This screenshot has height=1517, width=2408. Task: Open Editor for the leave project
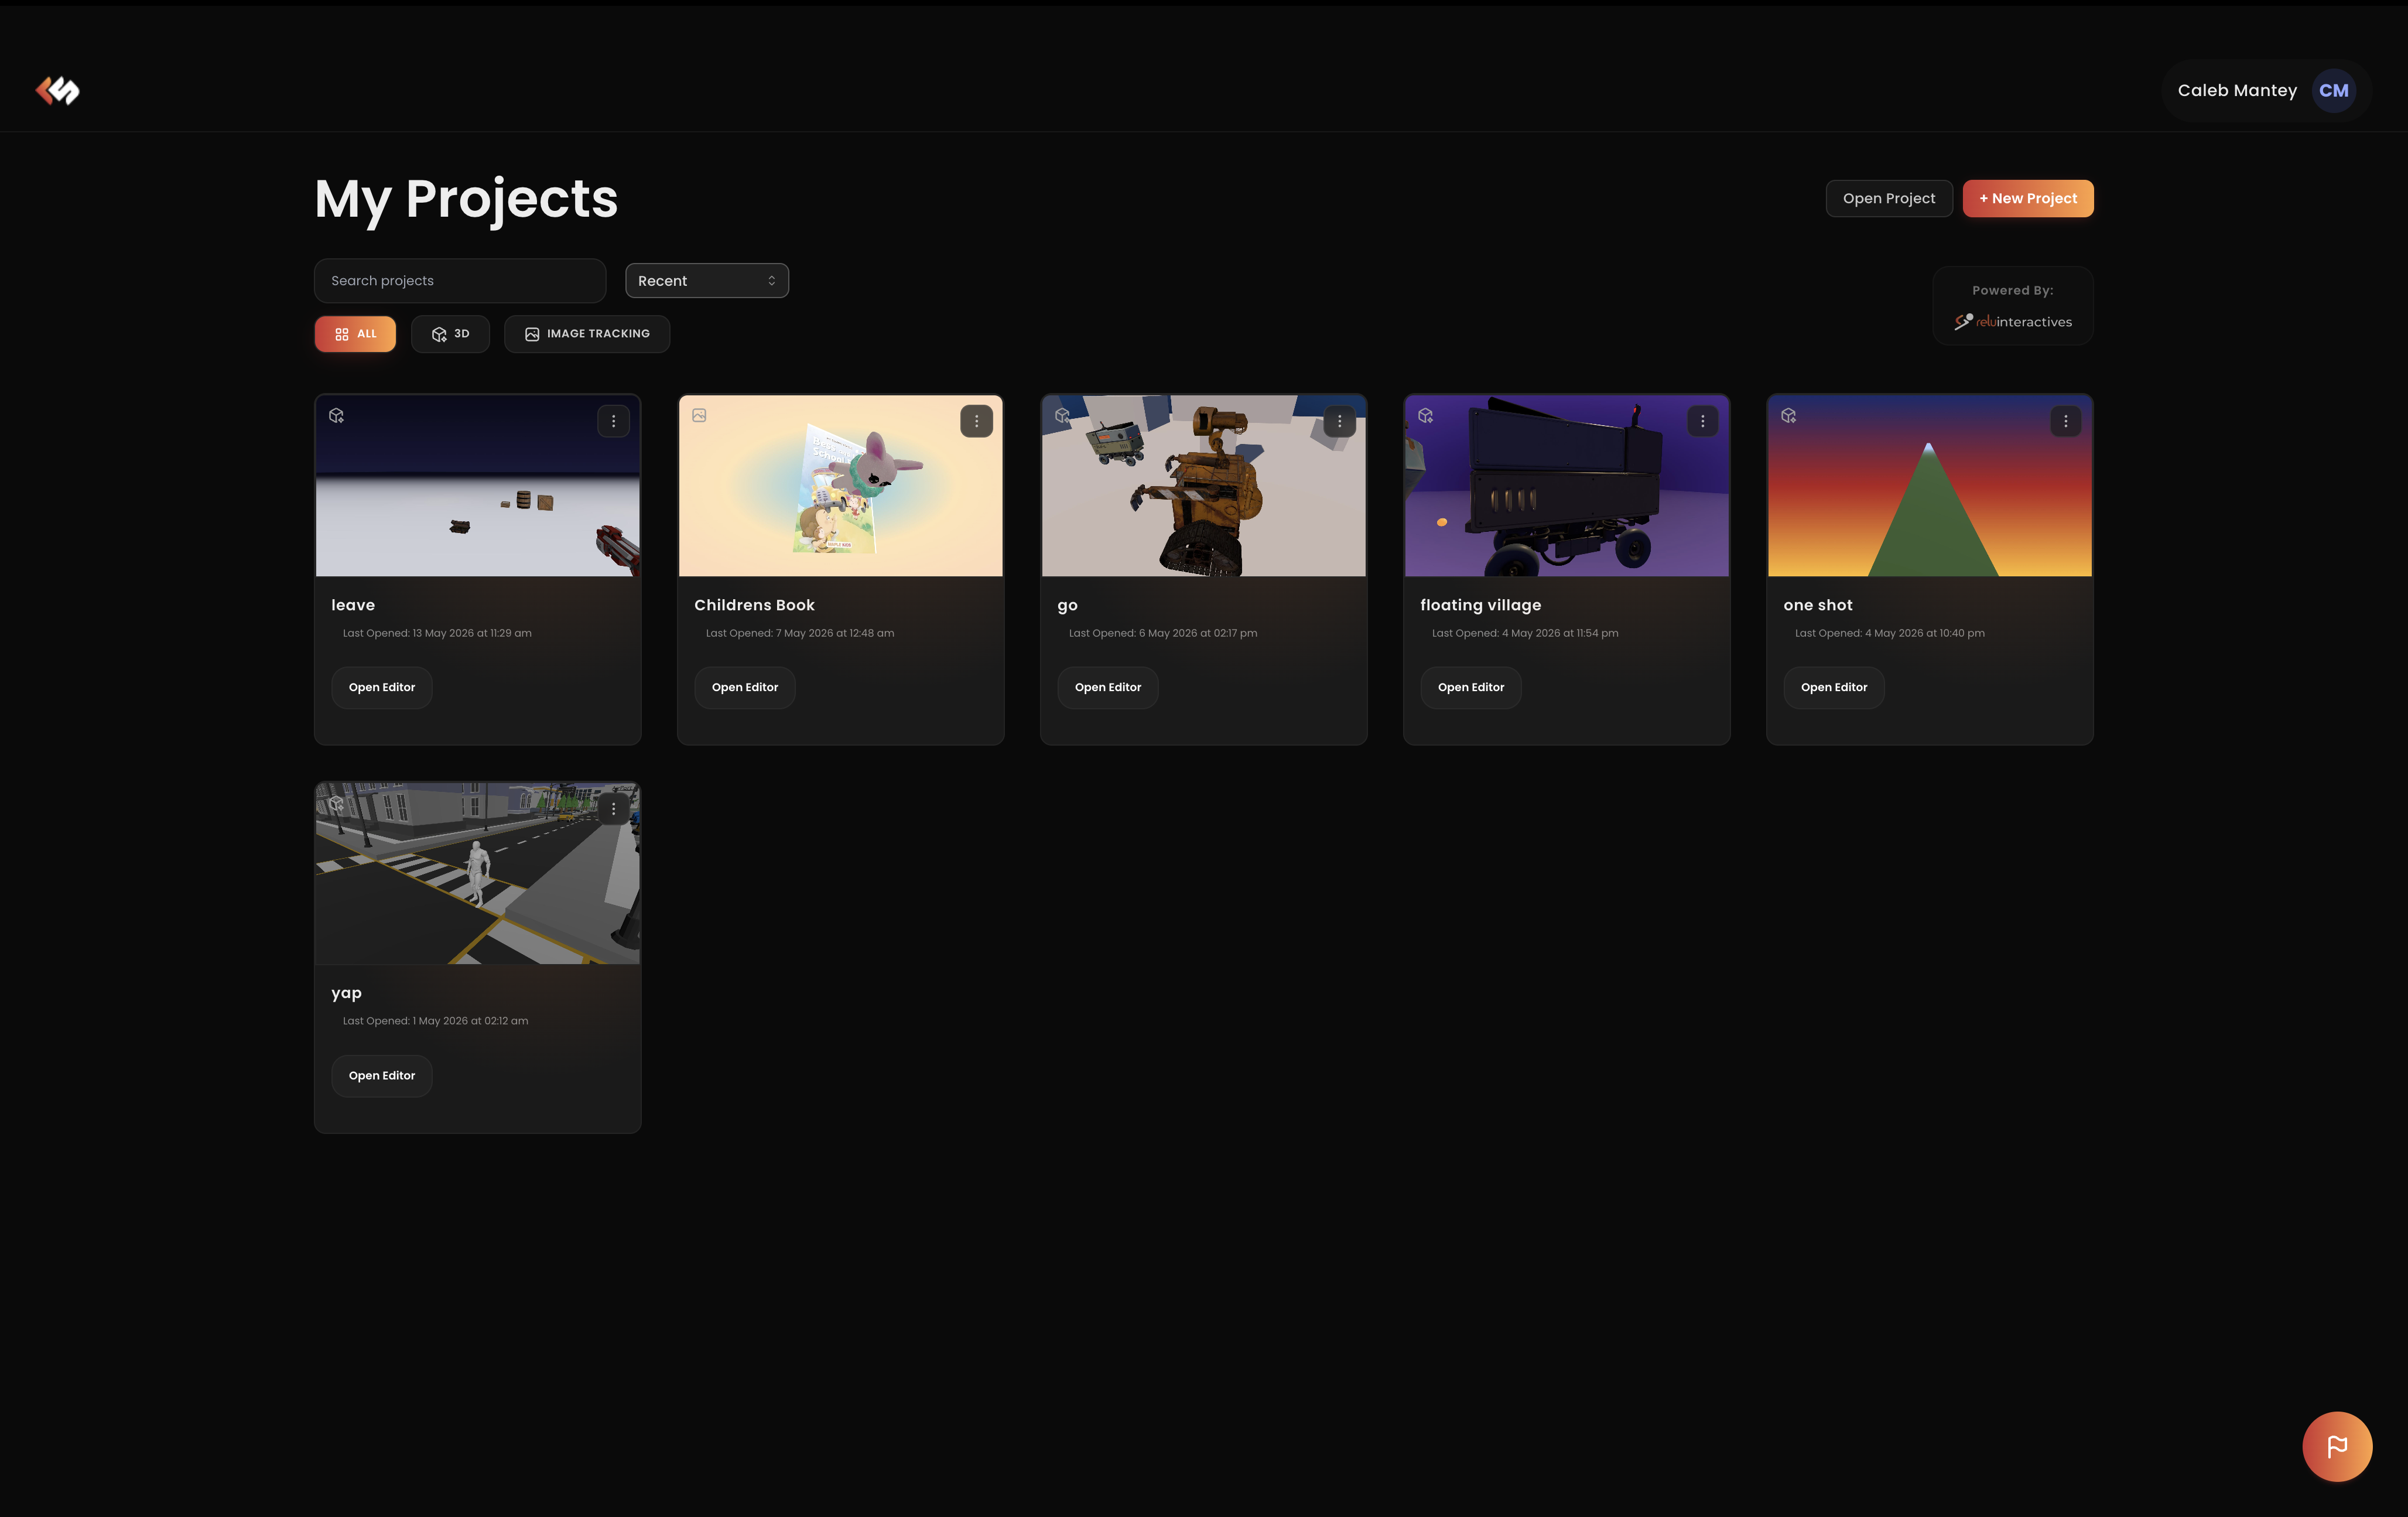pyautogui.click(x=381, y=687)
